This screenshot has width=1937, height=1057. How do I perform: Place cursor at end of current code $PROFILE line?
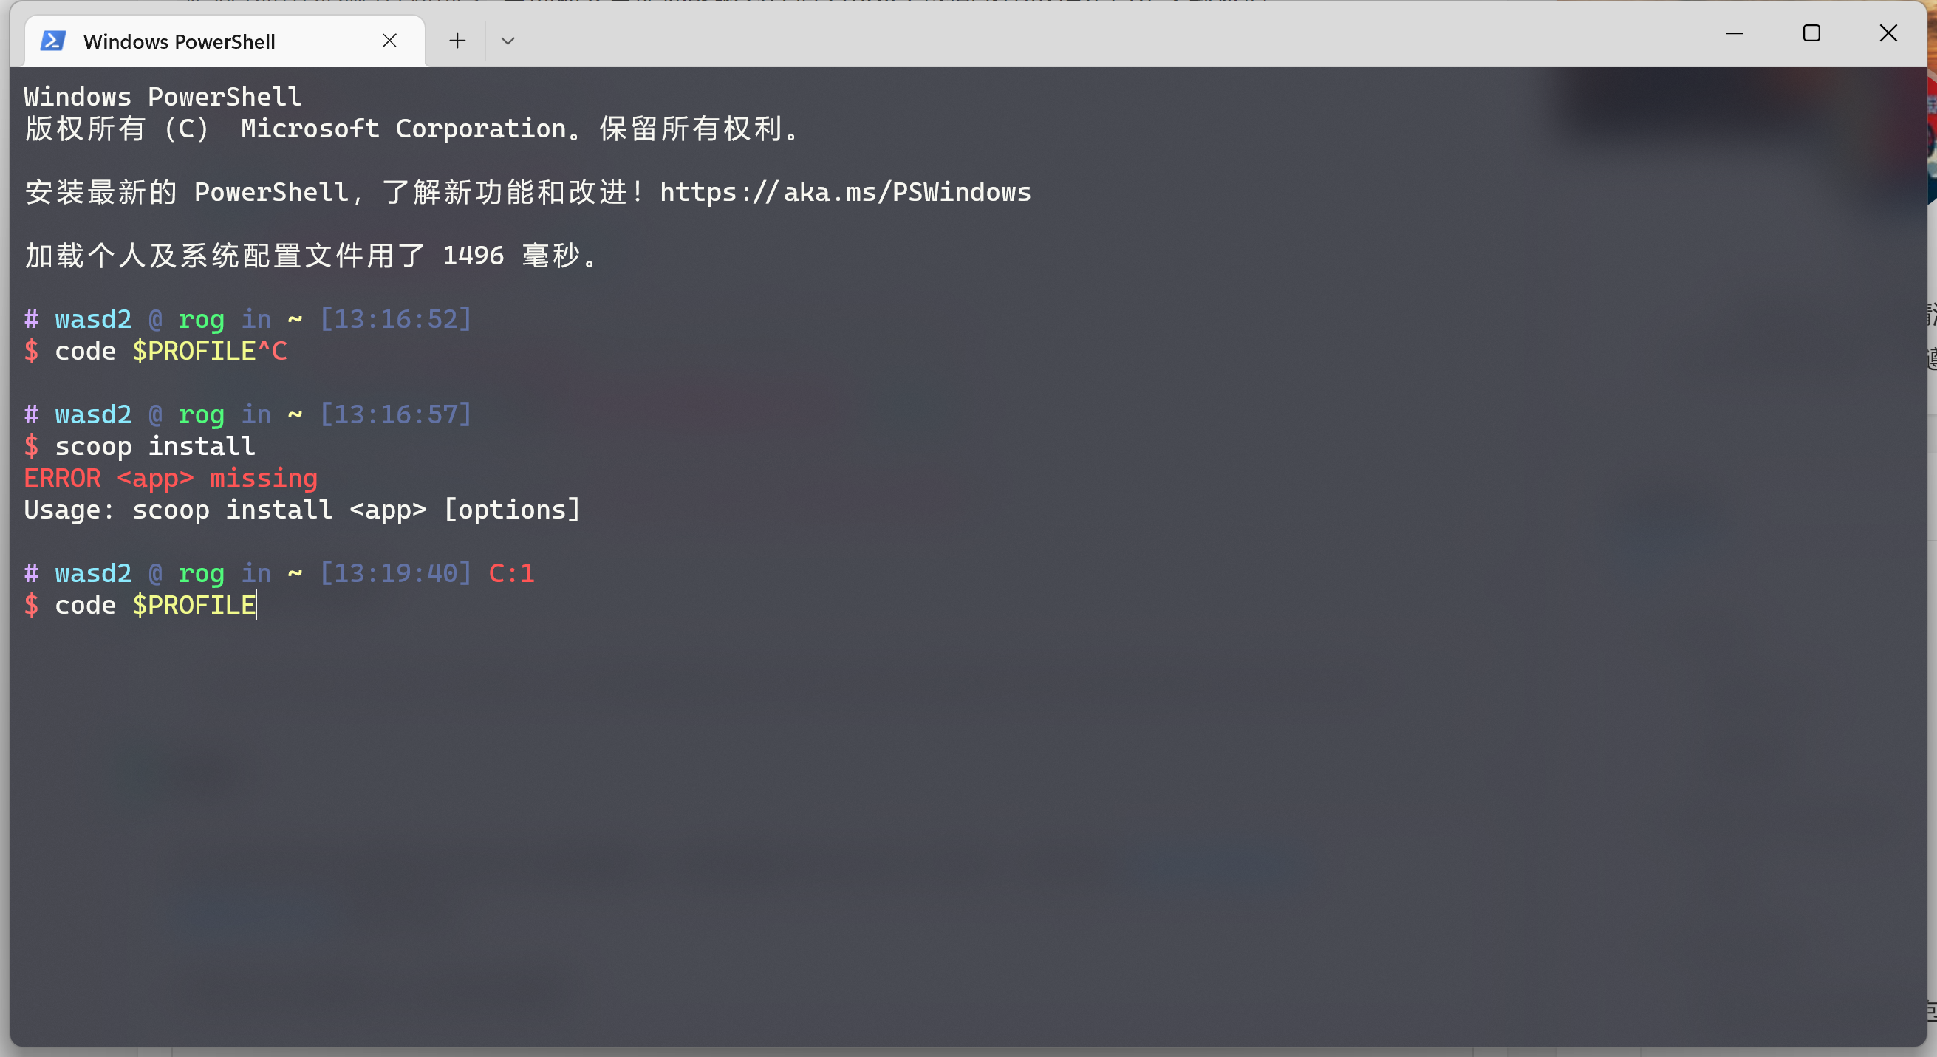pyautogui.click(x=257, y=605)
